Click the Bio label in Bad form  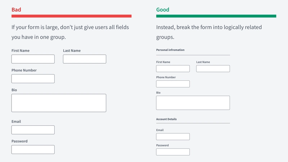tap(14, 90)
